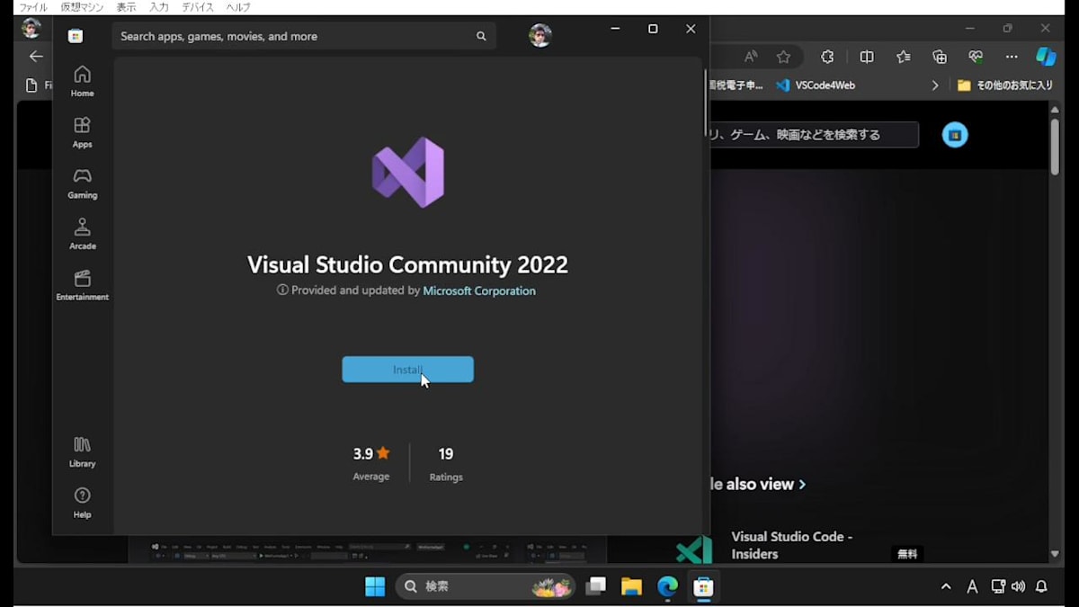Click the blue Install button
The width and height of the screenshot is (1079, 607).
tap(407, 370)
